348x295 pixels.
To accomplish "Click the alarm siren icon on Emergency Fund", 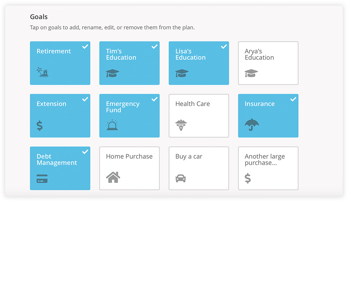I will pos(112,125).
